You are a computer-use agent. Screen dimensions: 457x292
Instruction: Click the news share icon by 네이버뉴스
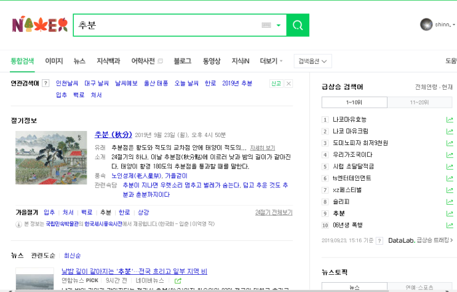(x=178, y=281)
